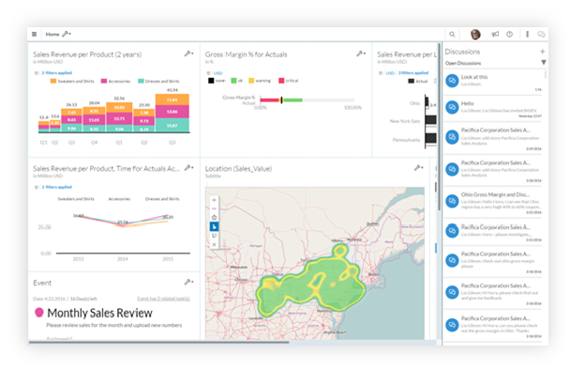Click chat bubble icon beside 'Hello'
Screen dimensions: 570x369
click(452, 107)
